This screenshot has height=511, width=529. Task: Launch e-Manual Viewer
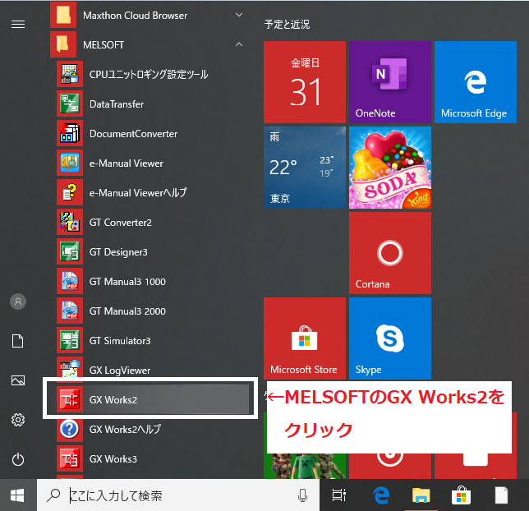pyautogui.click(x=150, y=163)
